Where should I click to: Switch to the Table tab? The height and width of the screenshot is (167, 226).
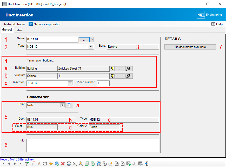click(x=18, y=30)
